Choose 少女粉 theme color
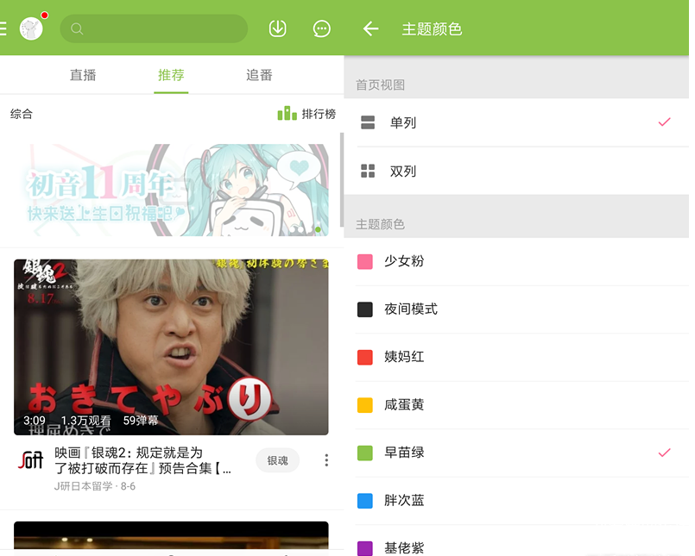Screen dimensions: 695x556 click(x=516, y=261)
